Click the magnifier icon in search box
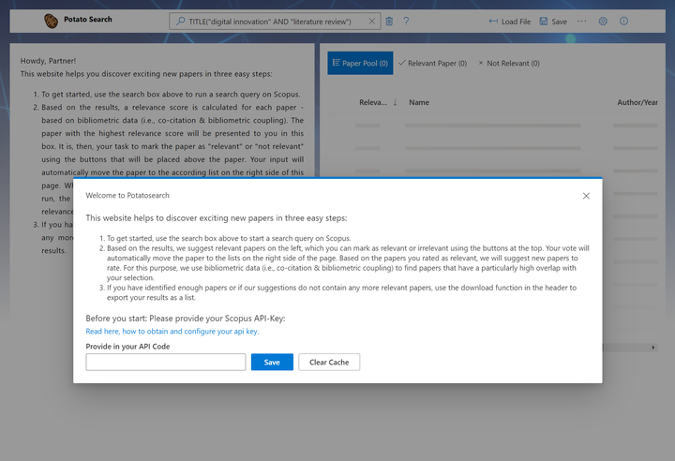 pyautogui.click(x=181, y=21)
